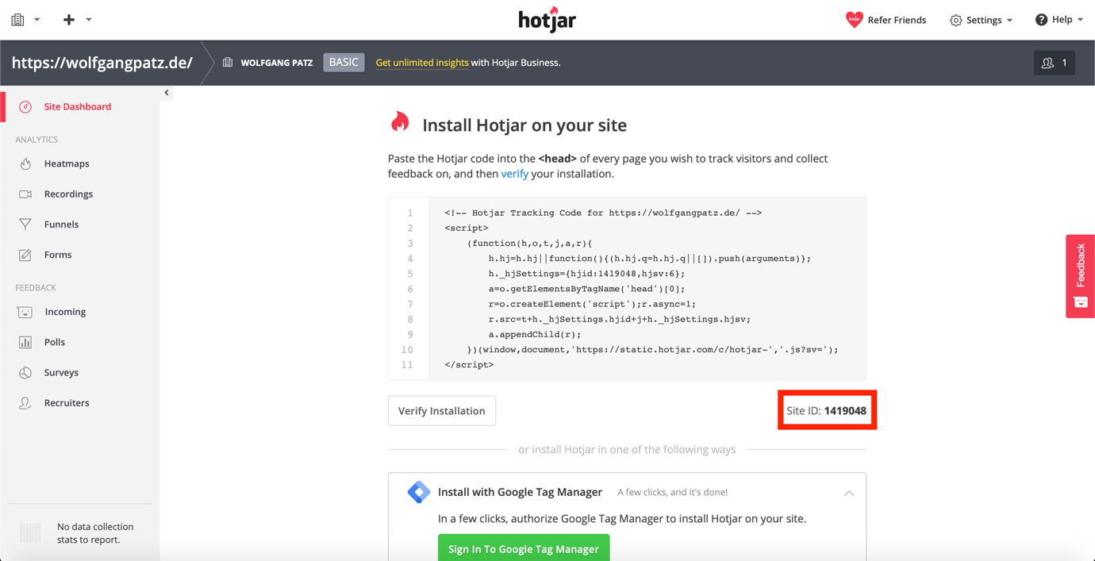Click the plus add-new icon

pos(69,20)
